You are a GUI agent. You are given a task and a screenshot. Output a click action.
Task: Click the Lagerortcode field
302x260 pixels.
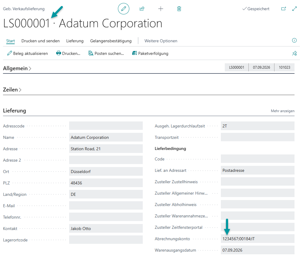[106, 240]
